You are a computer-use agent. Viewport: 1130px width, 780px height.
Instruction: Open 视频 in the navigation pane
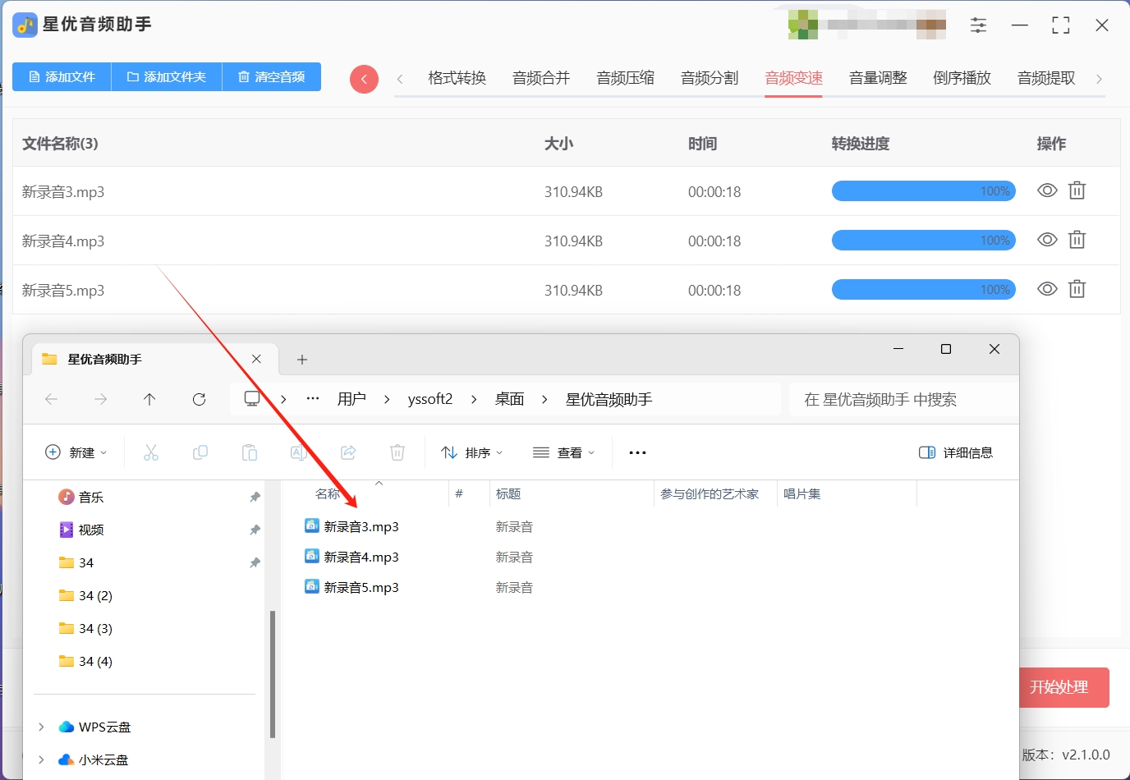(91, 530)
